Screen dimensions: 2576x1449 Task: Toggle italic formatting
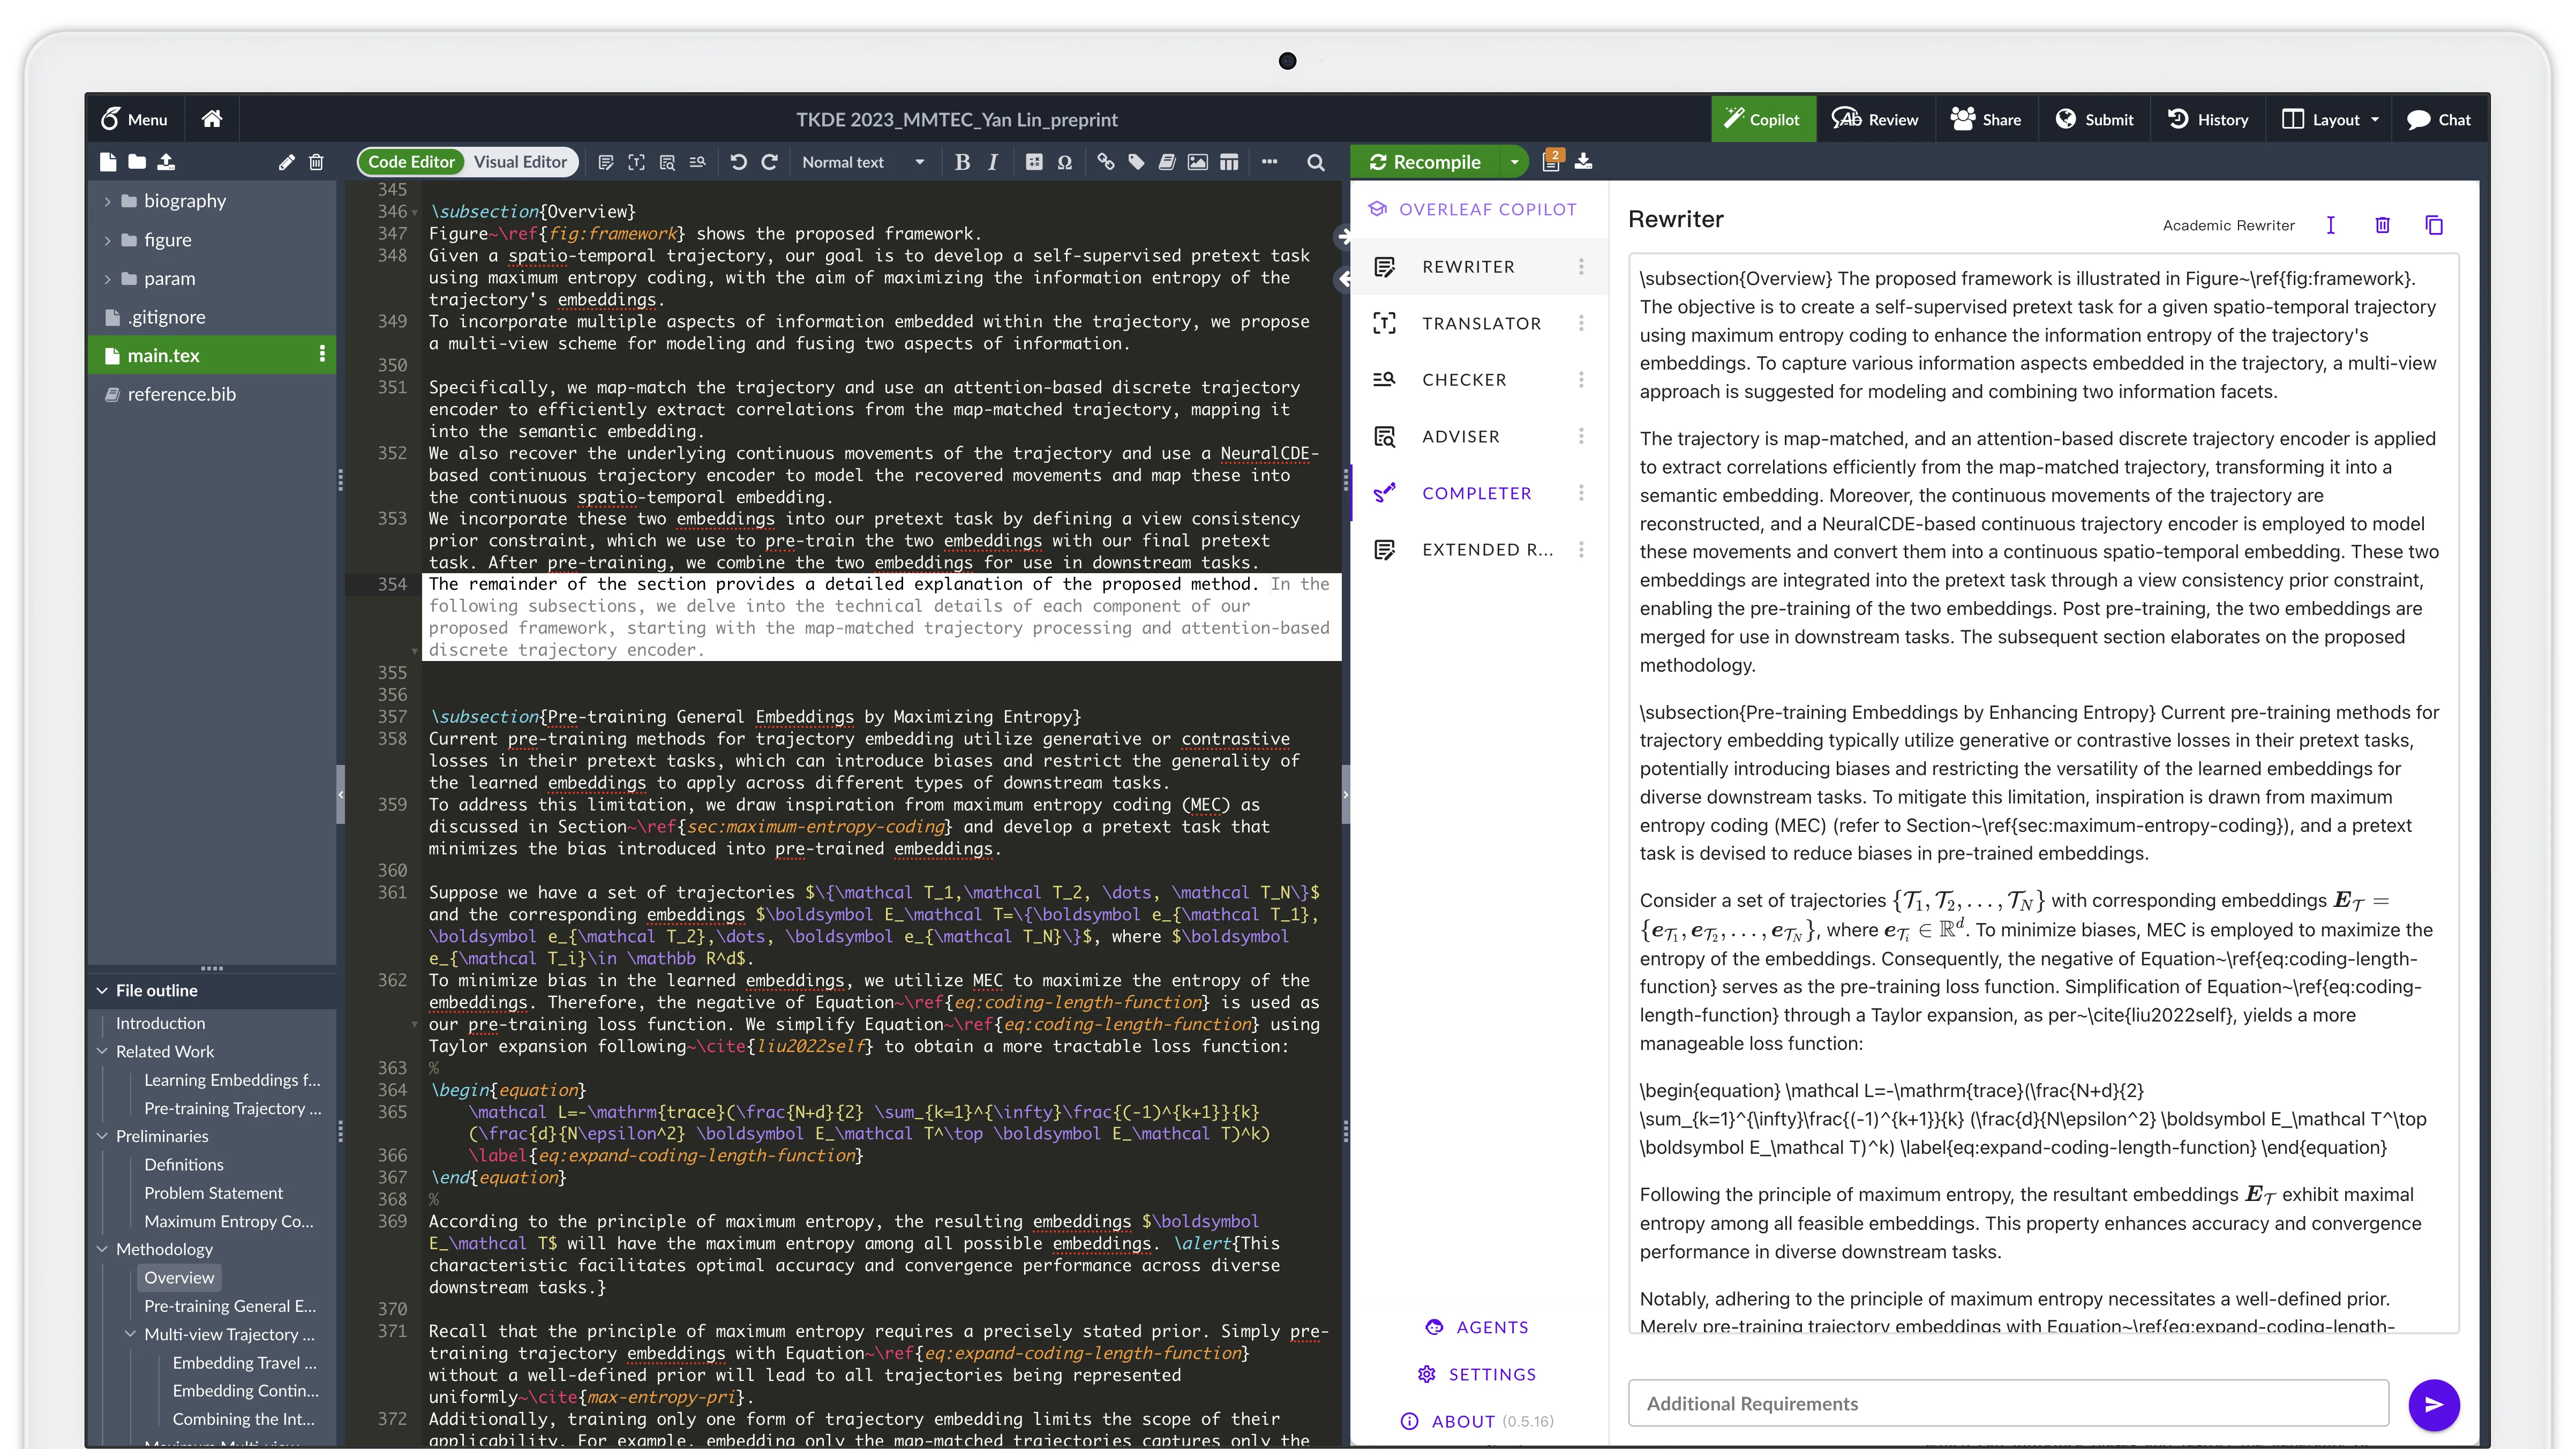(992, 161)
